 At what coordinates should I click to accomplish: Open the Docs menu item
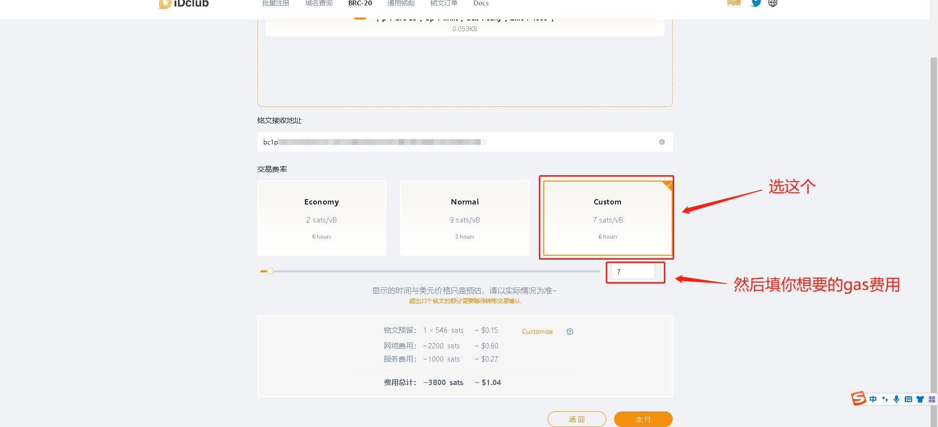click(481, 3)
